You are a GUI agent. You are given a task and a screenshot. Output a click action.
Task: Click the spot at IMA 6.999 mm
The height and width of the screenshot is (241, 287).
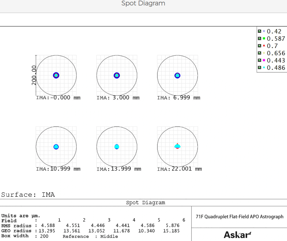pos(177,76)
